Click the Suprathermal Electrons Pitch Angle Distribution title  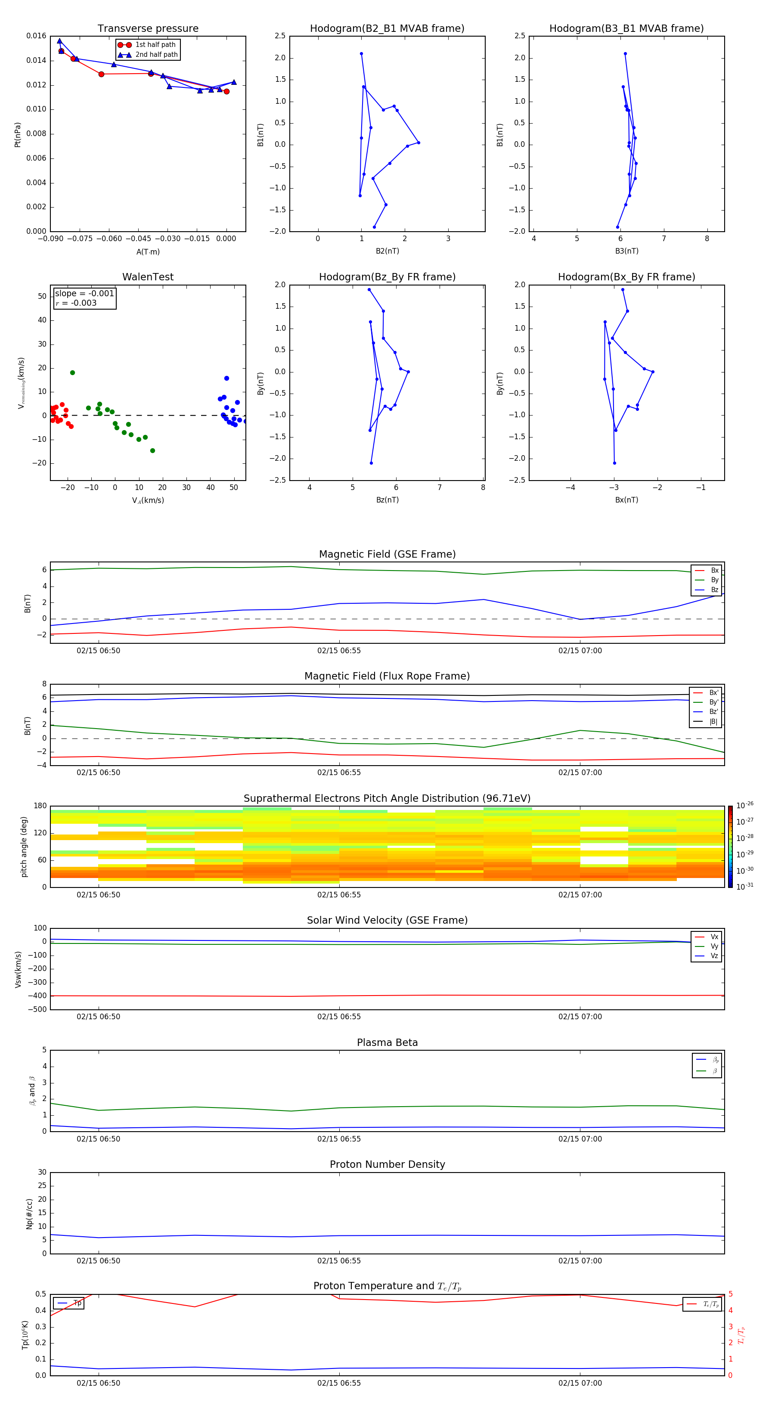click(387, 799)
